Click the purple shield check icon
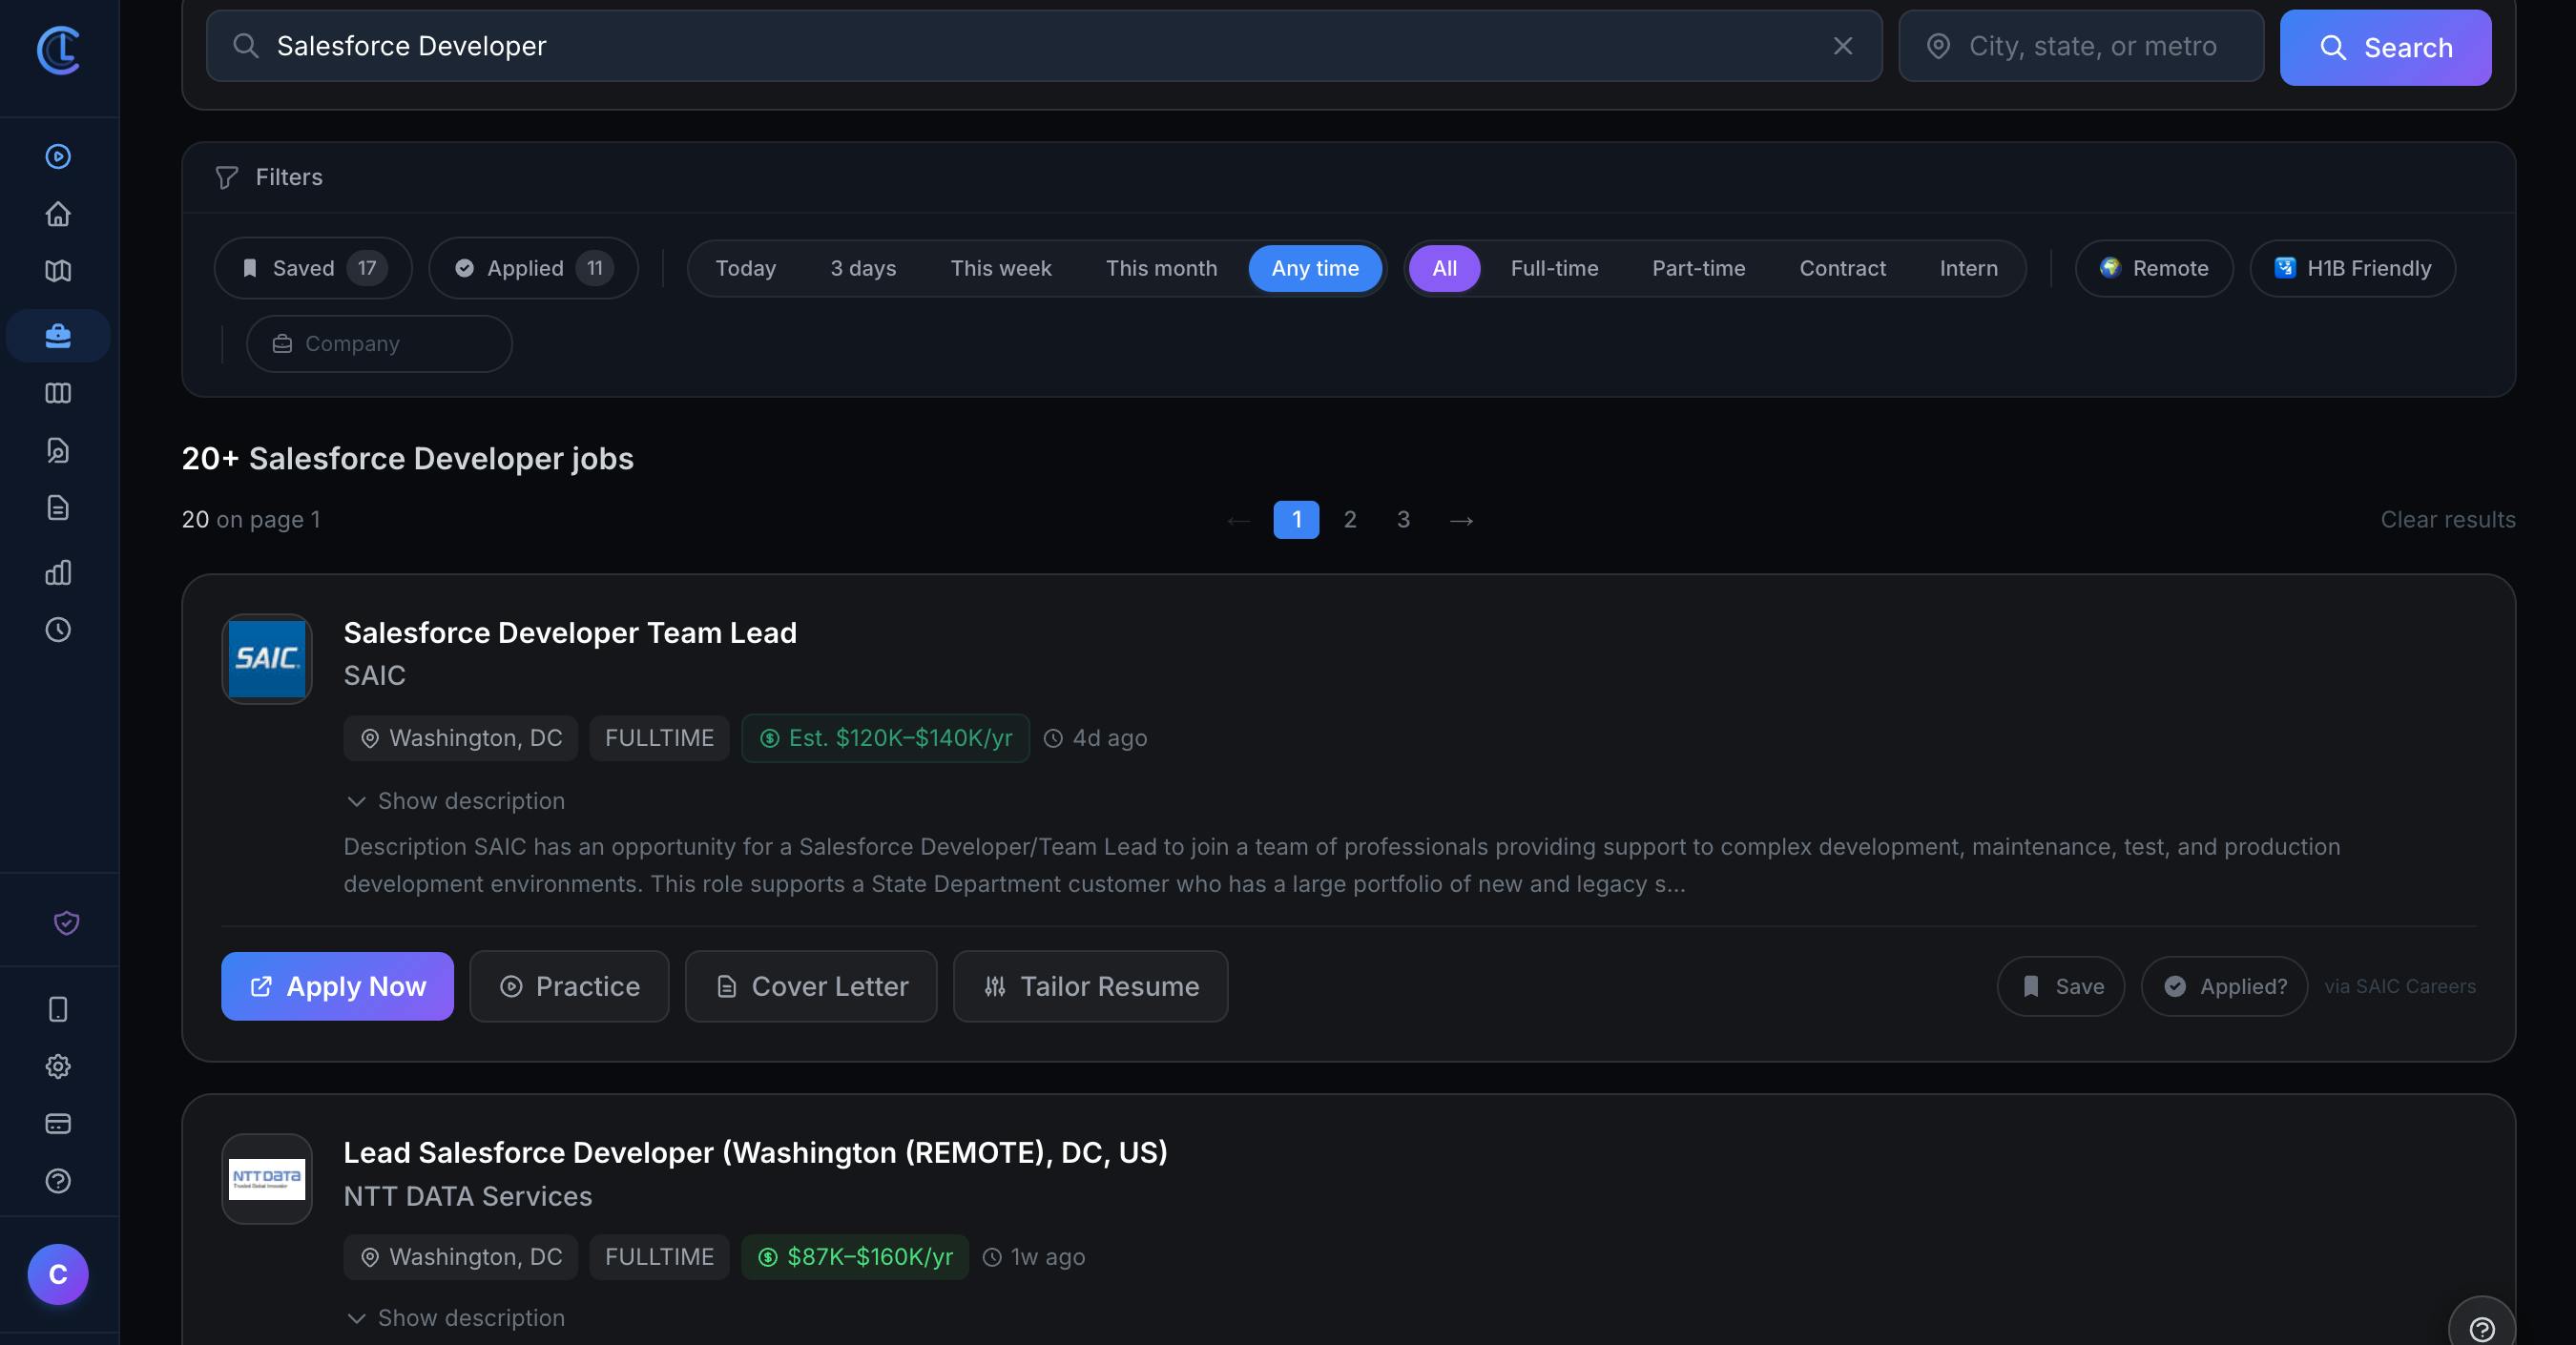2576x1345 pixels. [x=66, y=923]
